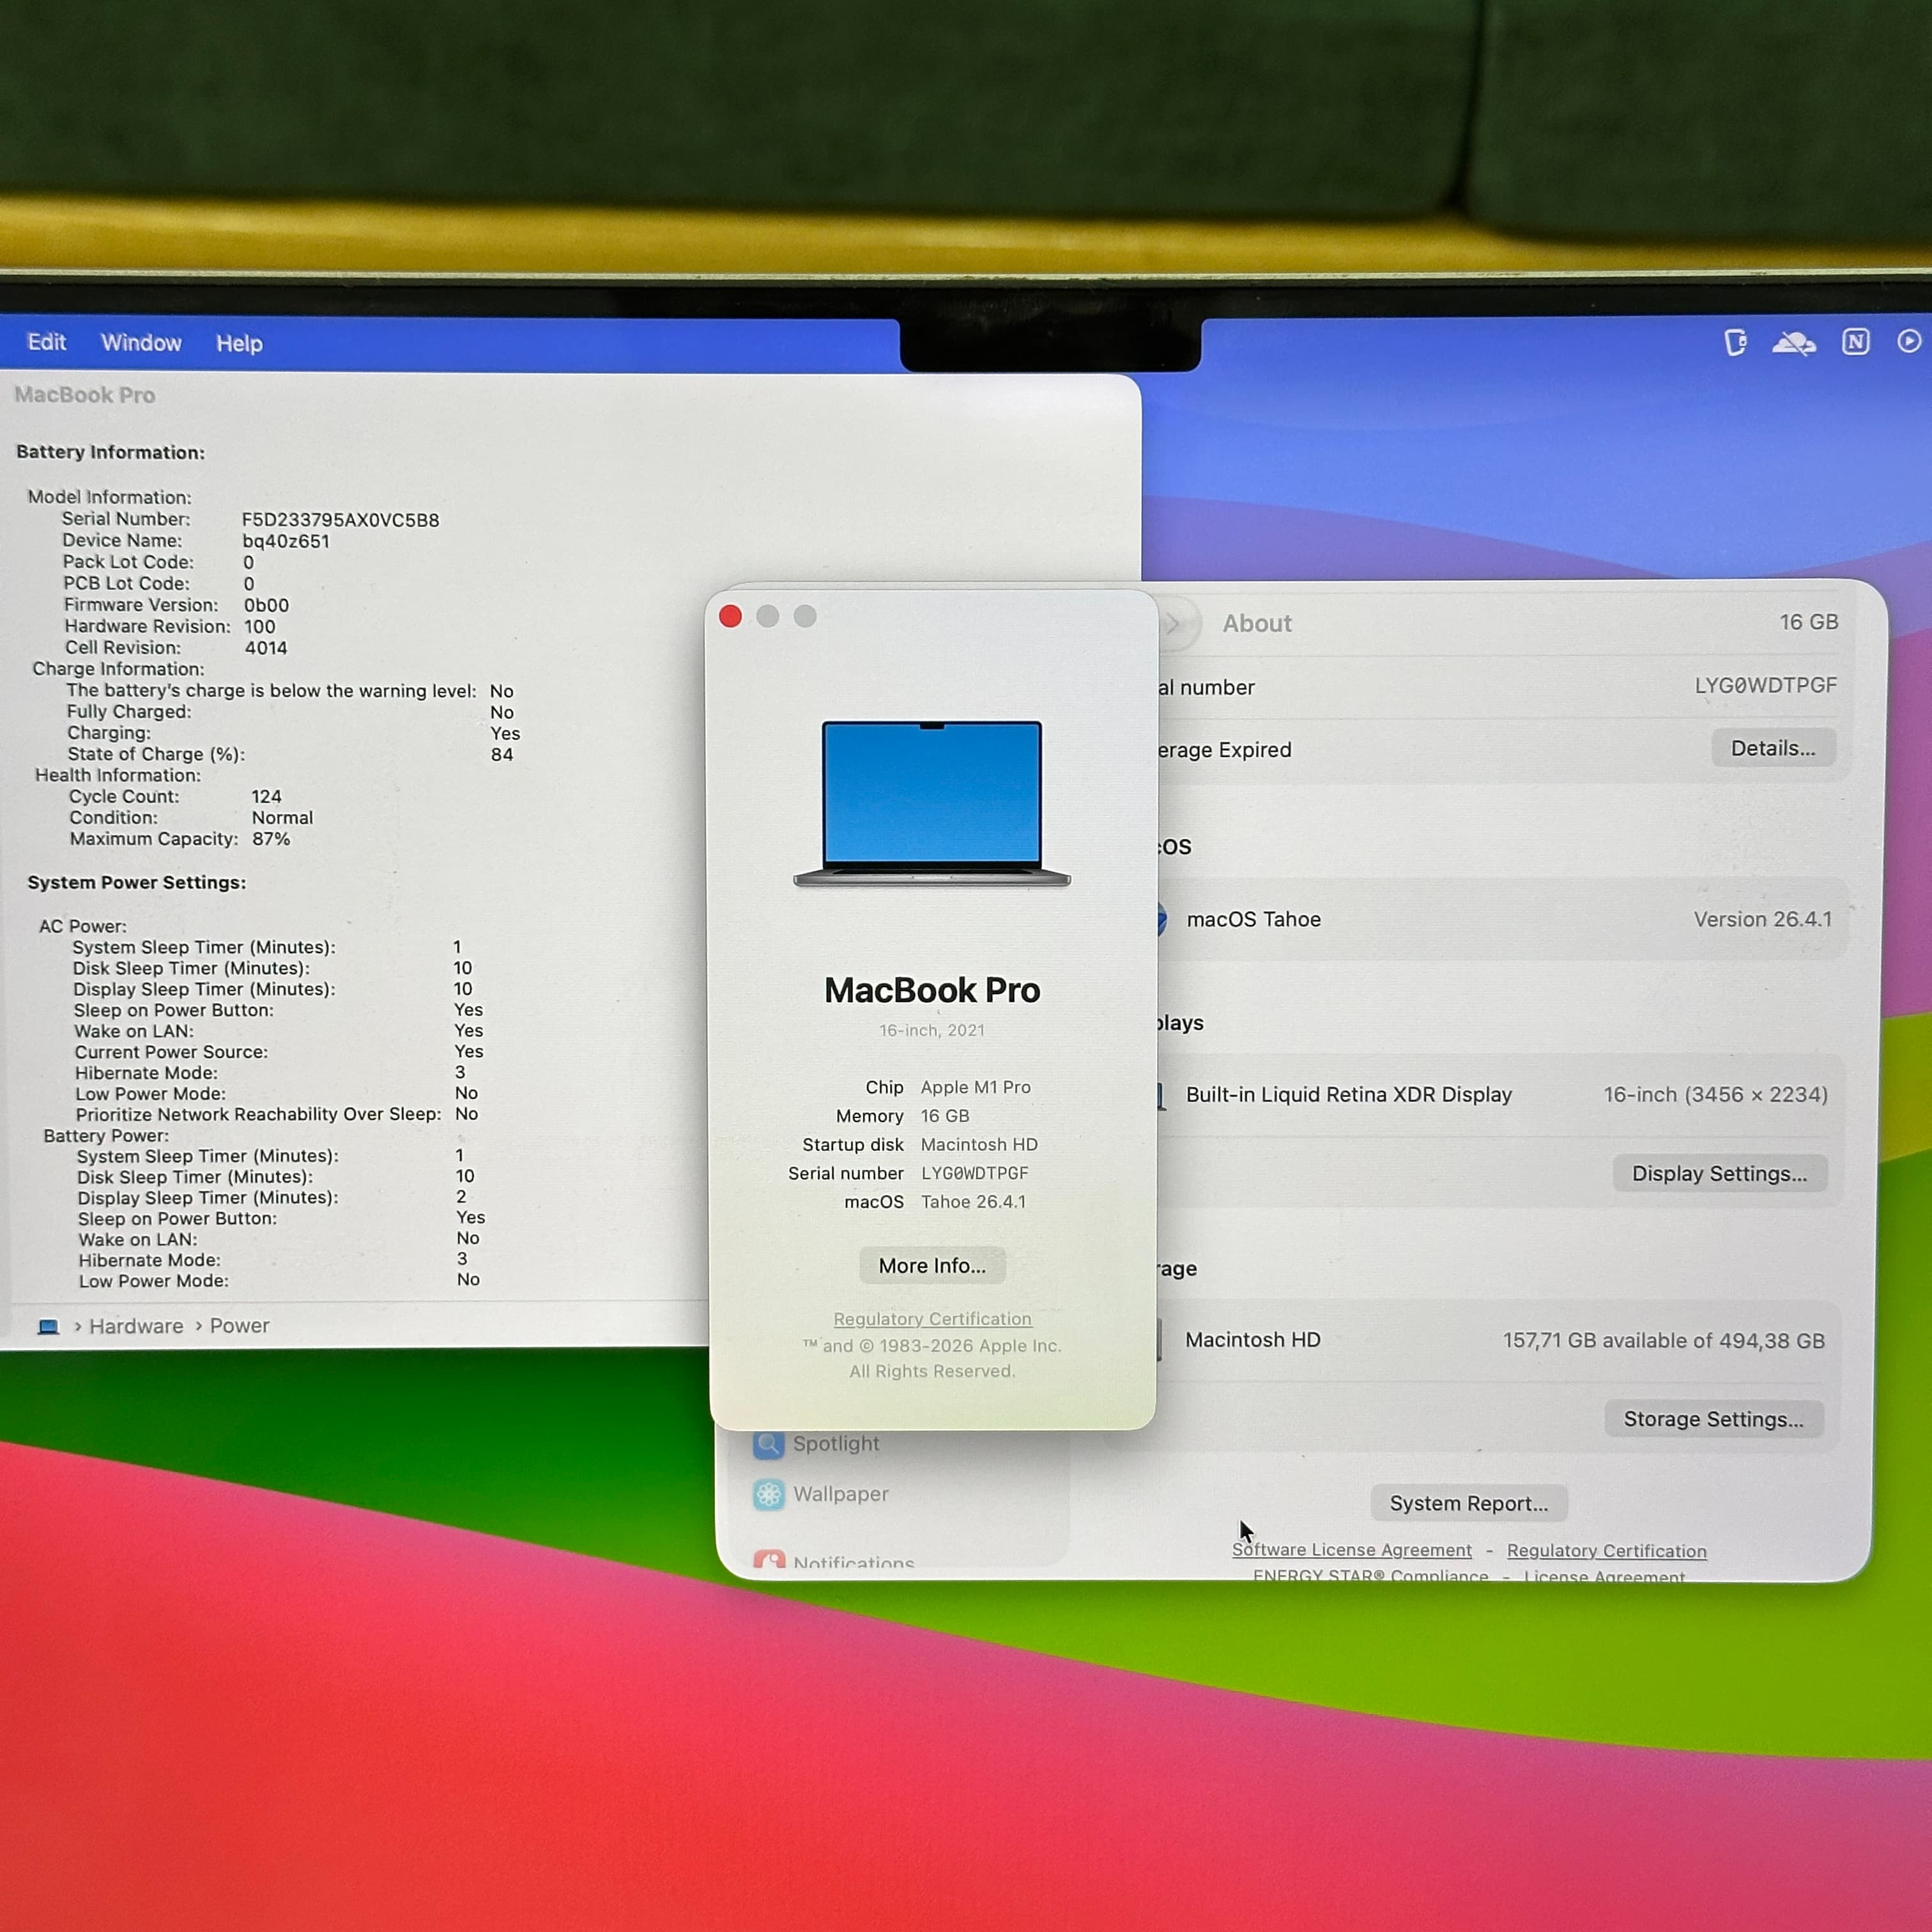This screenshot has width=1932, height=1932.
Task: Click the Startup disk value Macintosh HD
Action: point(979,1144)
